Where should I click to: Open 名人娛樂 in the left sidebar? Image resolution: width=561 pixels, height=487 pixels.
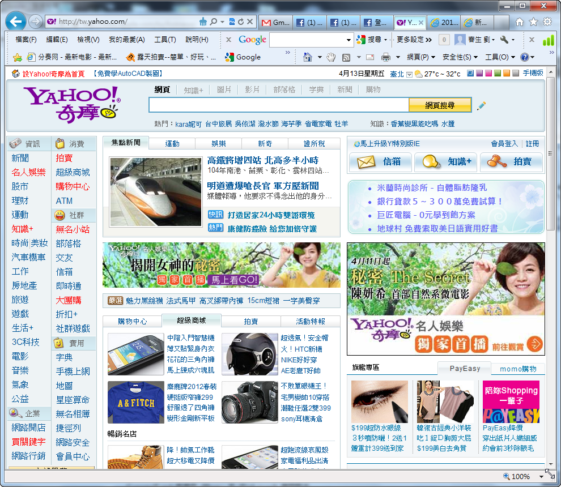coord(29,172)
